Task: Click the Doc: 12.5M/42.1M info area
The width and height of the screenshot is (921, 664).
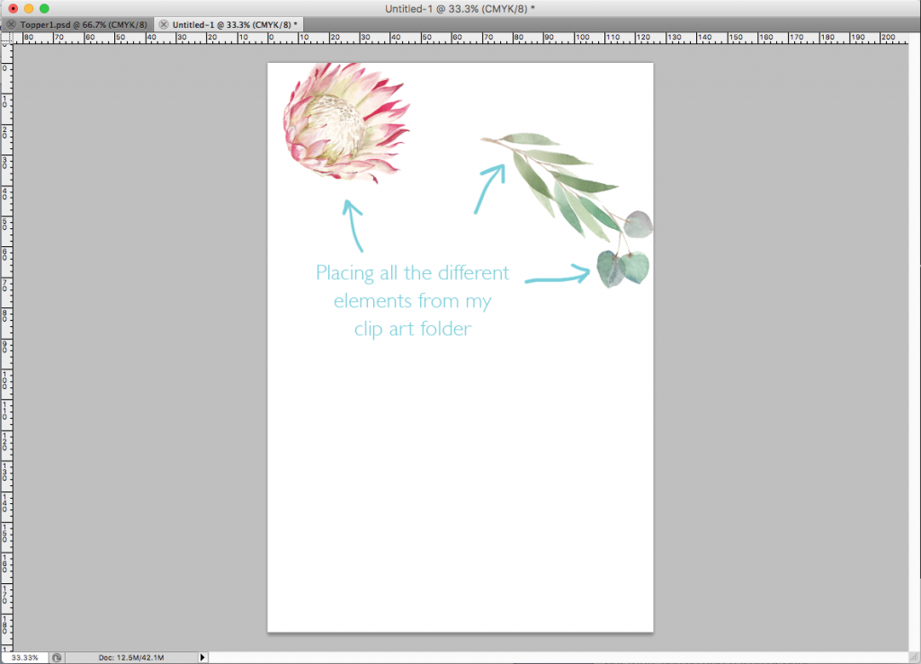Action: click(x=130, y=658)
